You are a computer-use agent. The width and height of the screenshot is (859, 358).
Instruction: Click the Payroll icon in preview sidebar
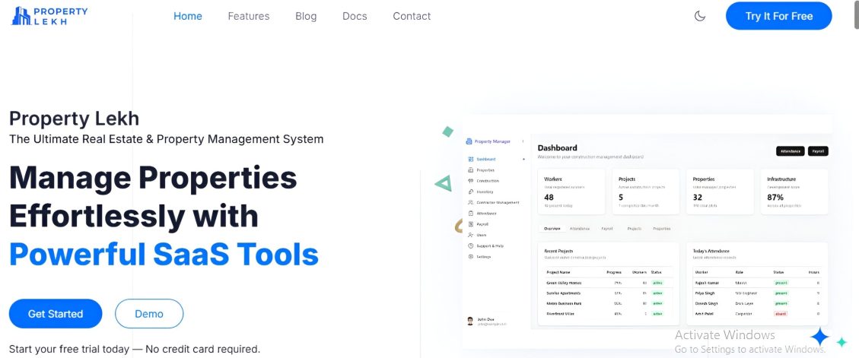tap(471, 224)
